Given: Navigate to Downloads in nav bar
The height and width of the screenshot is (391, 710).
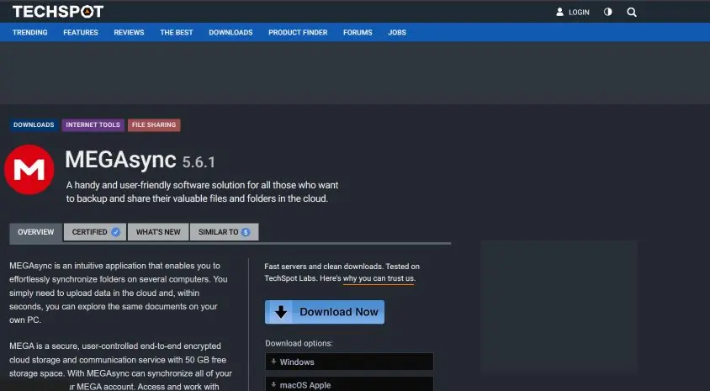Looking at the screenshot, I should (231, 33).
